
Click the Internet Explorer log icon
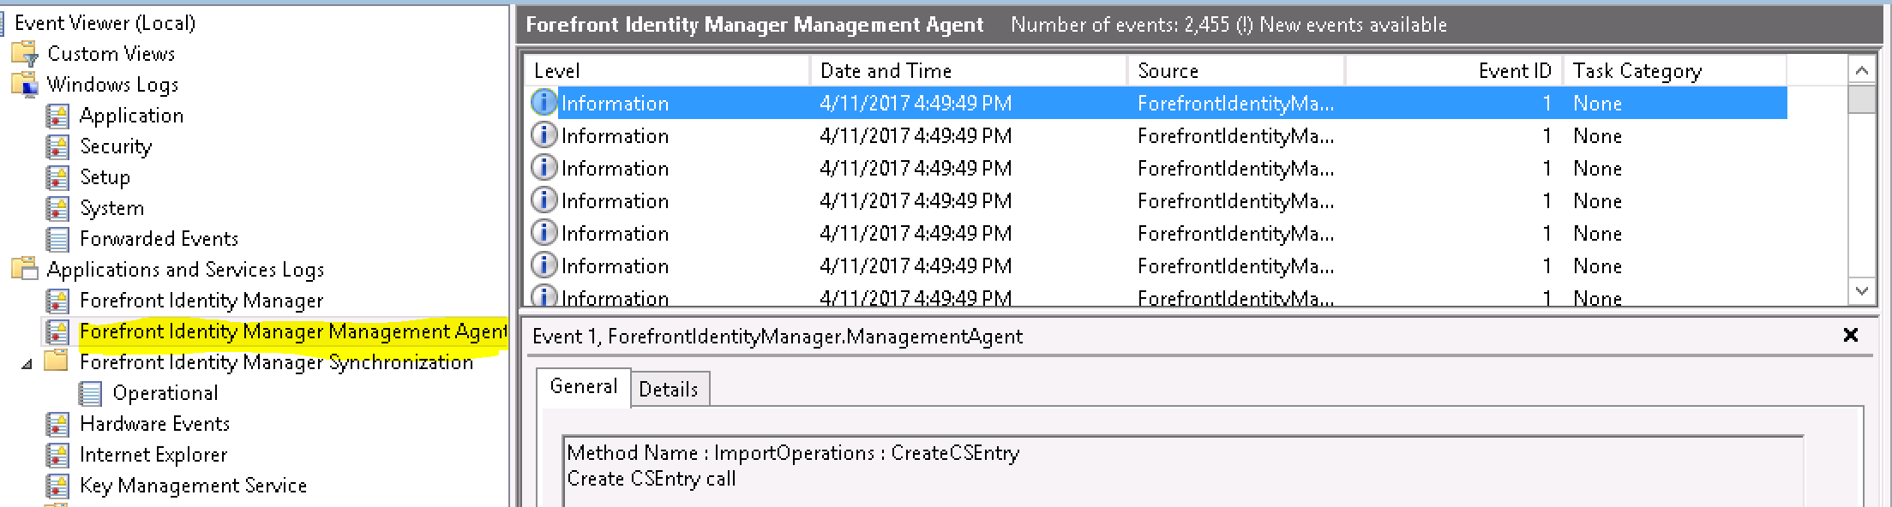57,455
